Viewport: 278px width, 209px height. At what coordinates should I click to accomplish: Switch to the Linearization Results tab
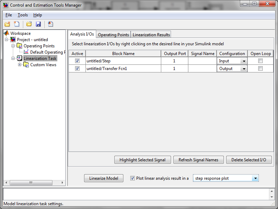[151, 34]
